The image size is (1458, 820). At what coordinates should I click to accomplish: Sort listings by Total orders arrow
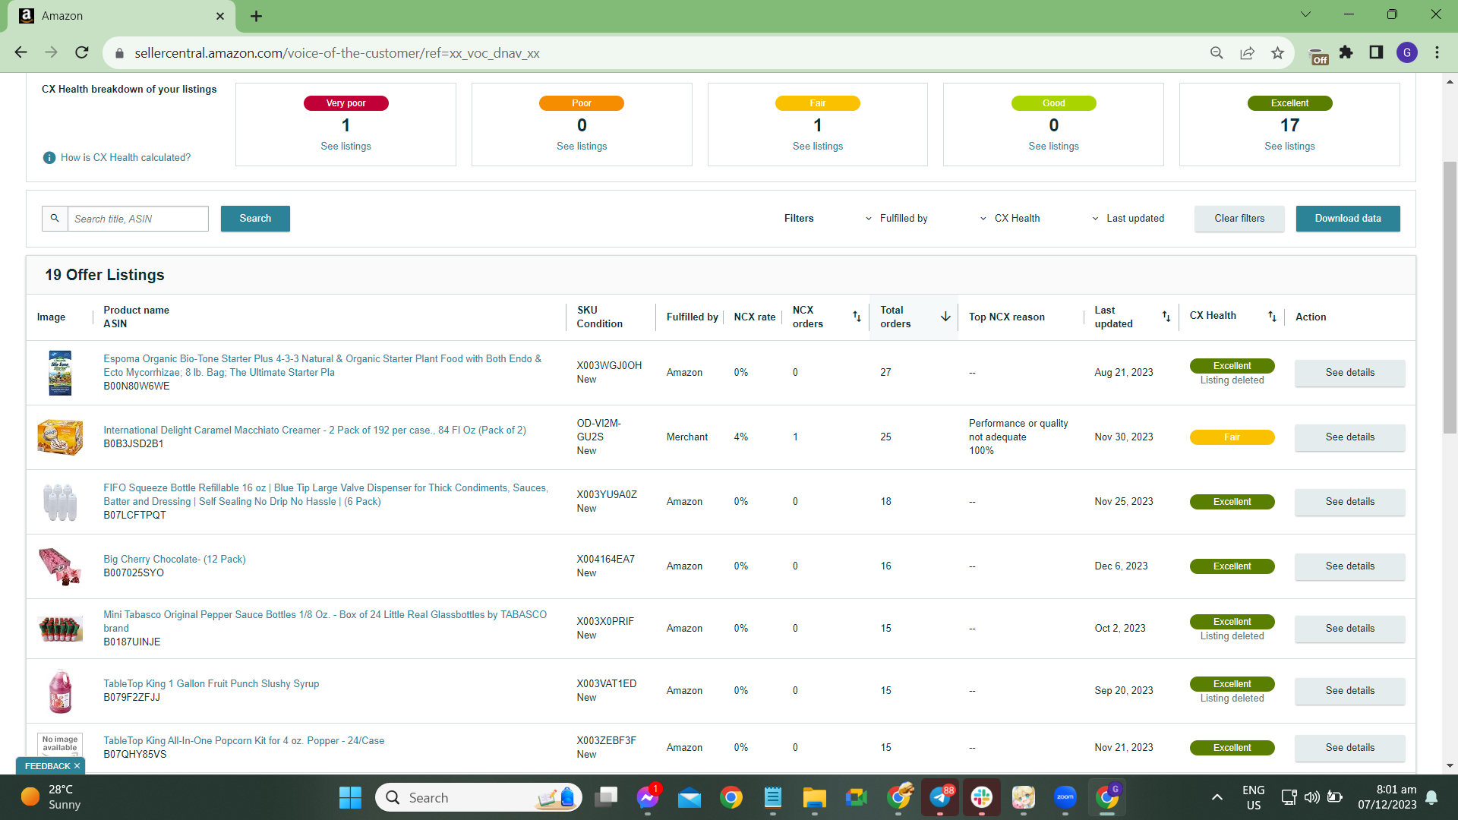945,317
